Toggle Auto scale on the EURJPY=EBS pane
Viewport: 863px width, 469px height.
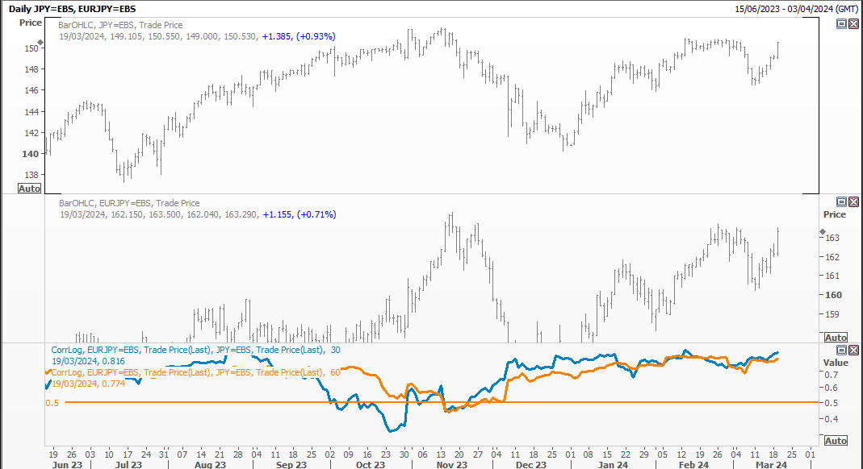click(x=836, y=338)
